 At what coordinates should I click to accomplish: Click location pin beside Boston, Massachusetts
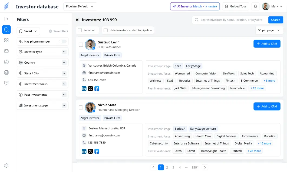click(x=84, y=128)
